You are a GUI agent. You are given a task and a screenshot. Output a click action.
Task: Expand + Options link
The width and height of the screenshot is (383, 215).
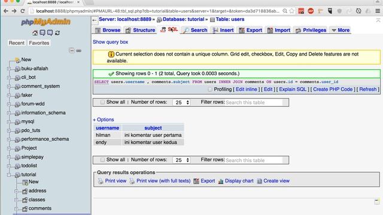click(x=104, y=119)
